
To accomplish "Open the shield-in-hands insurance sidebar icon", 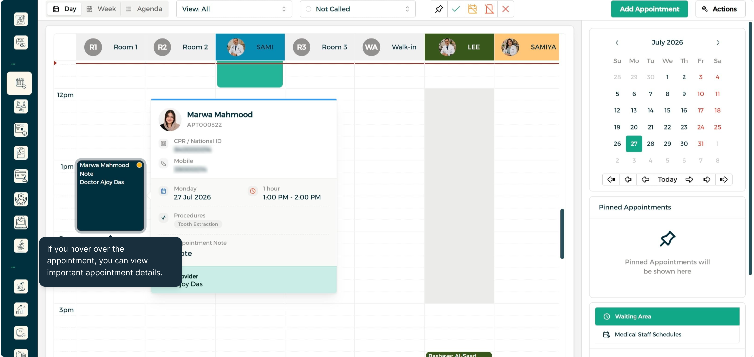I will coord(21,199).
